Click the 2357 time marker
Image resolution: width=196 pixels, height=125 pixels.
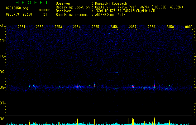[133, 27]
